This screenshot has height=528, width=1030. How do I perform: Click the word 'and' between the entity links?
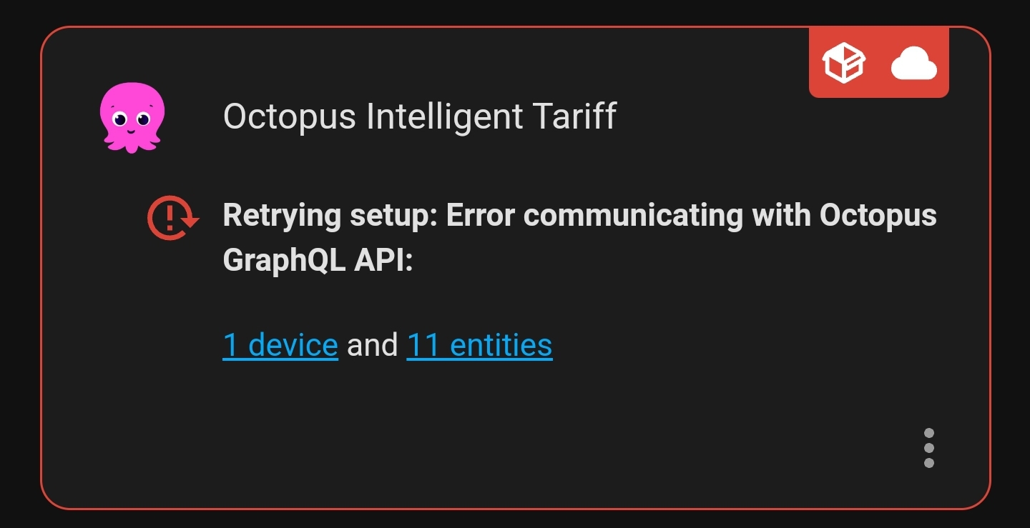pyautogui.click(x=372, y=344)
